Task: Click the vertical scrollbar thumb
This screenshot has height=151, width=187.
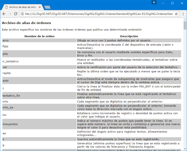Action: coord(185,26)
